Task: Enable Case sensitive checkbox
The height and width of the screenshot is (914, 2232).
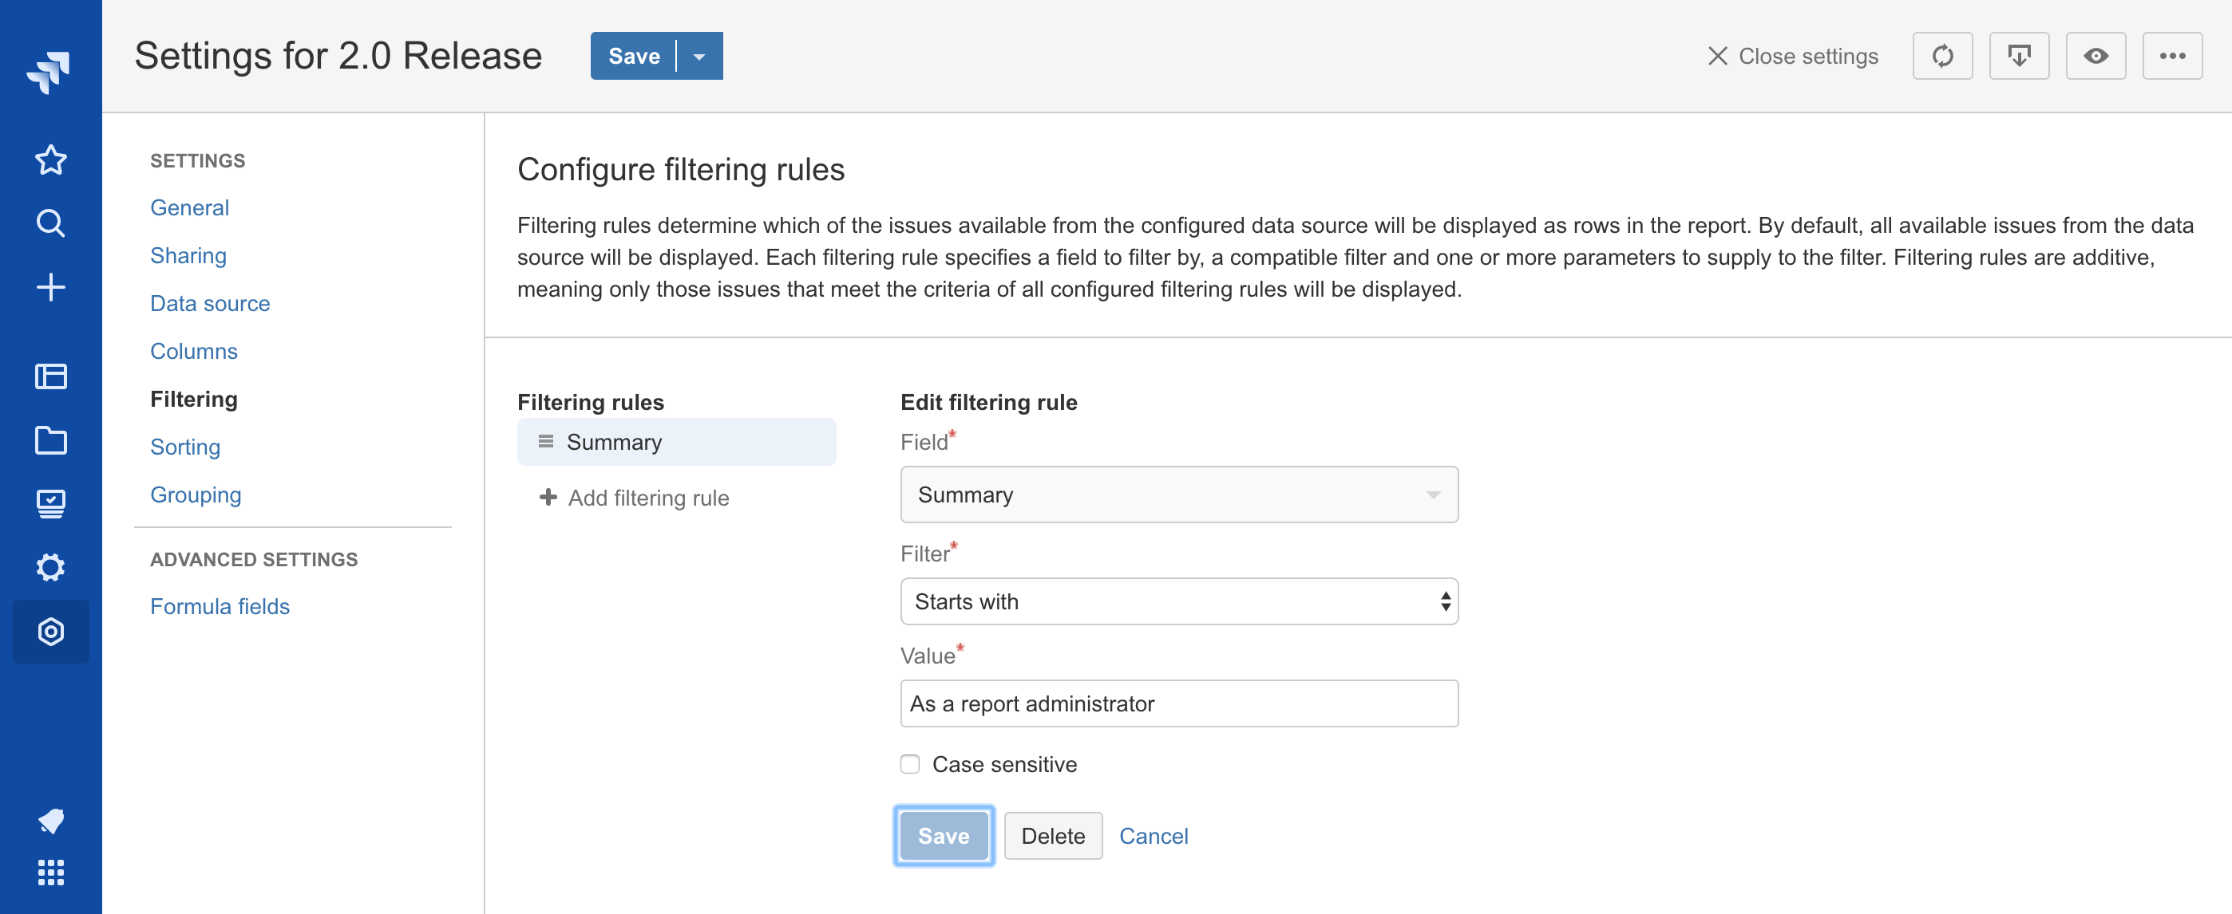Action: 909,765
